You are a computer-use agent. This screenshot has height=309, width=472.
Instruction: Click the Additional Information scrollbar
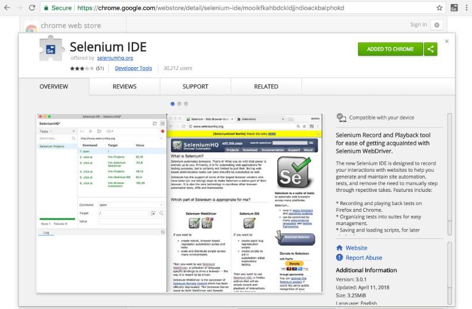(x=450, y=273)
